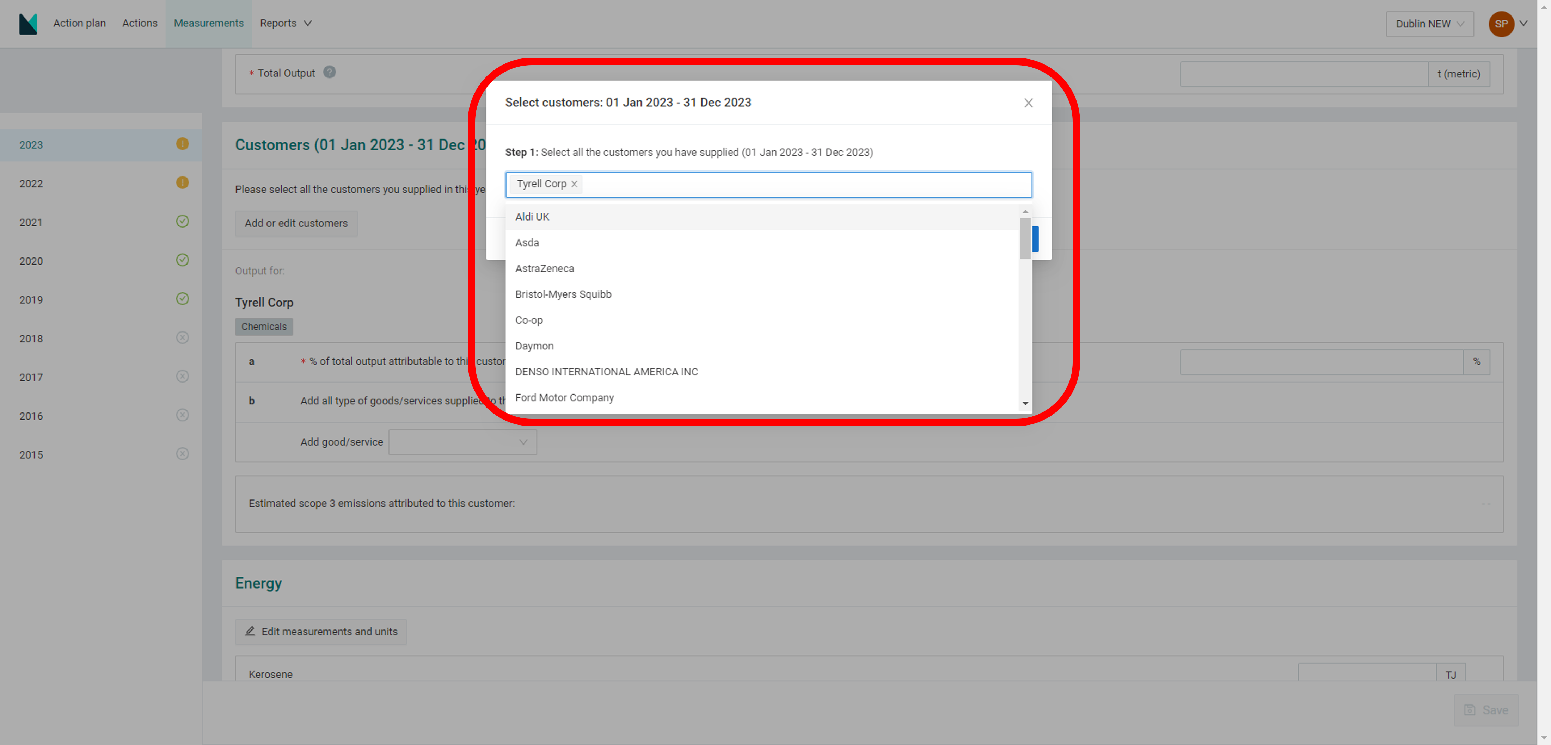Click pencil icon on Edit measurements
1551x745 pixels.
point(250,631)
